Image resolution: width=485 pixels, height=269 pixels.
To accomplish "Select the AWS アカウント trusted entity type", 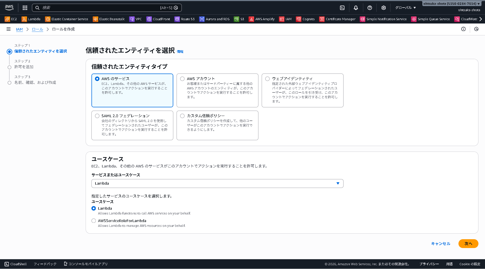I will pos(182,79).
